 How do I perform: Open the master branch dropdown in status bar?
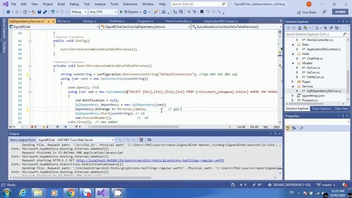326,185
